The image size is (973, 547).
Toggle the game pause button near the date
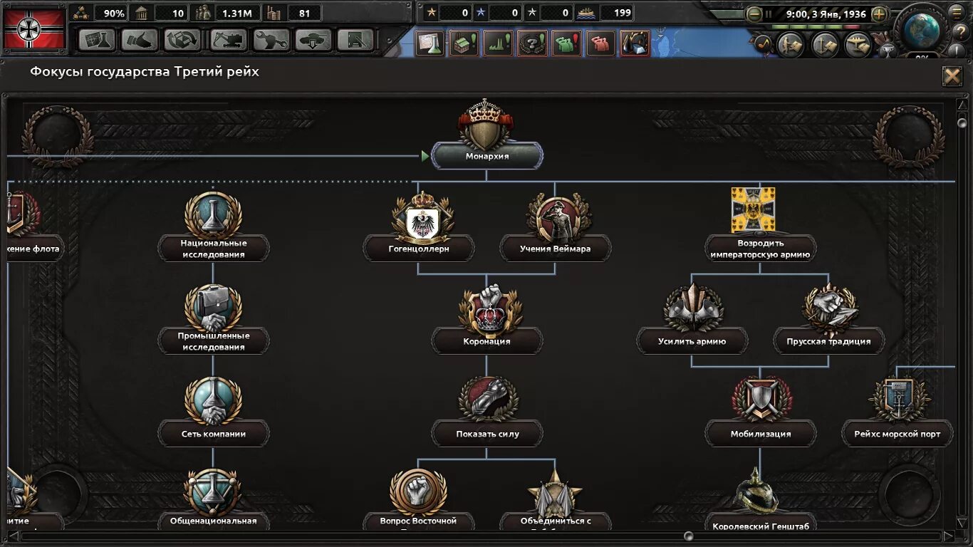(x=769, y=14)
